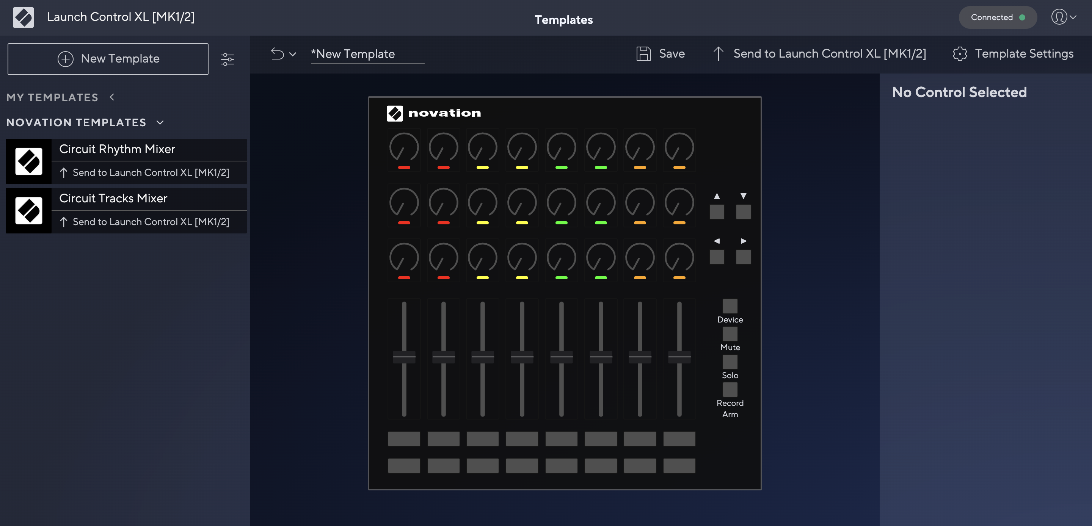The image size is (1092, 526).
Task: Expand the My Templates section chevron
Action: coord(112,97)
